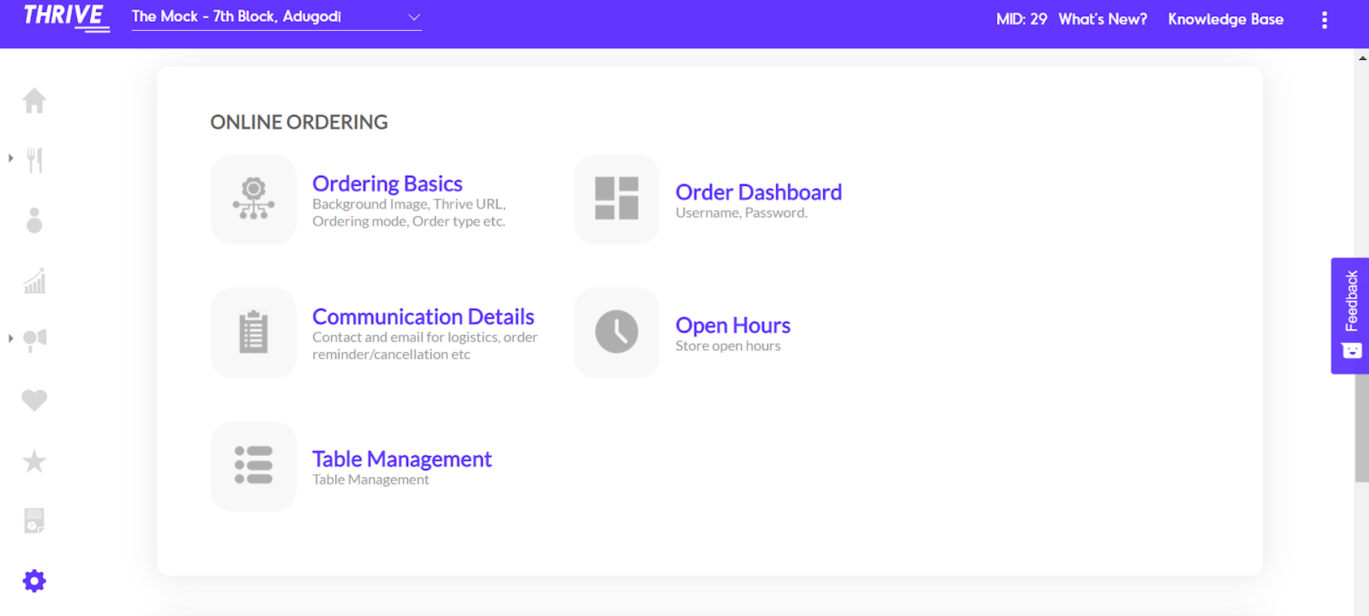
Task: Expand the store location dropdown
Action: pos(277,16)
